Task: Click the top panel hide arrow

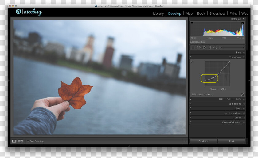Action: 129,9
